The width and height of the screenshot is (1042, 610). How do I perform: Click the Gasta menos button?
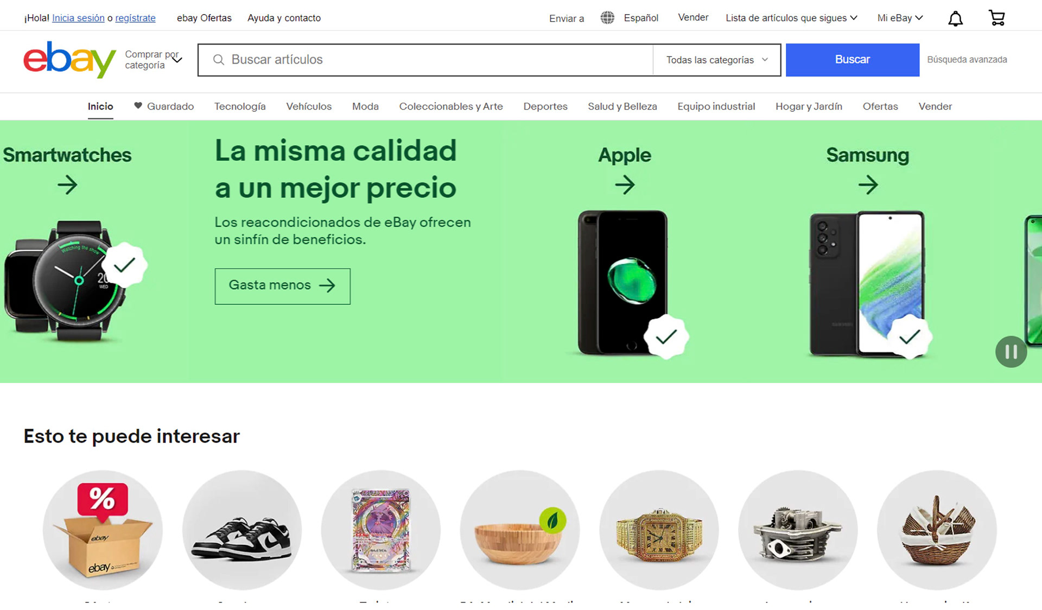click(x=282, y=286)
